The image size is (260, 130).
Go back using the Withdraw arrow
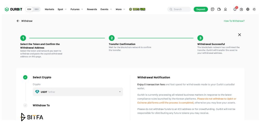tap(18, 21)
